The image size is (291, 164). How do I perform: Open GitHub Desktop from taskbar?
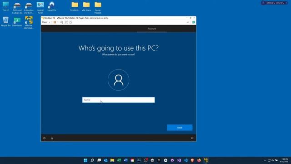172,160
